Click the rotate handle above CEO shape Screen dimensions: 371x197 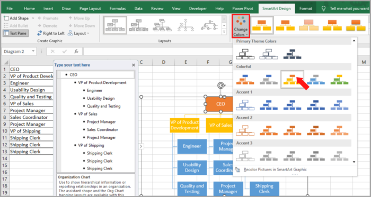click(x=220, y=86)
